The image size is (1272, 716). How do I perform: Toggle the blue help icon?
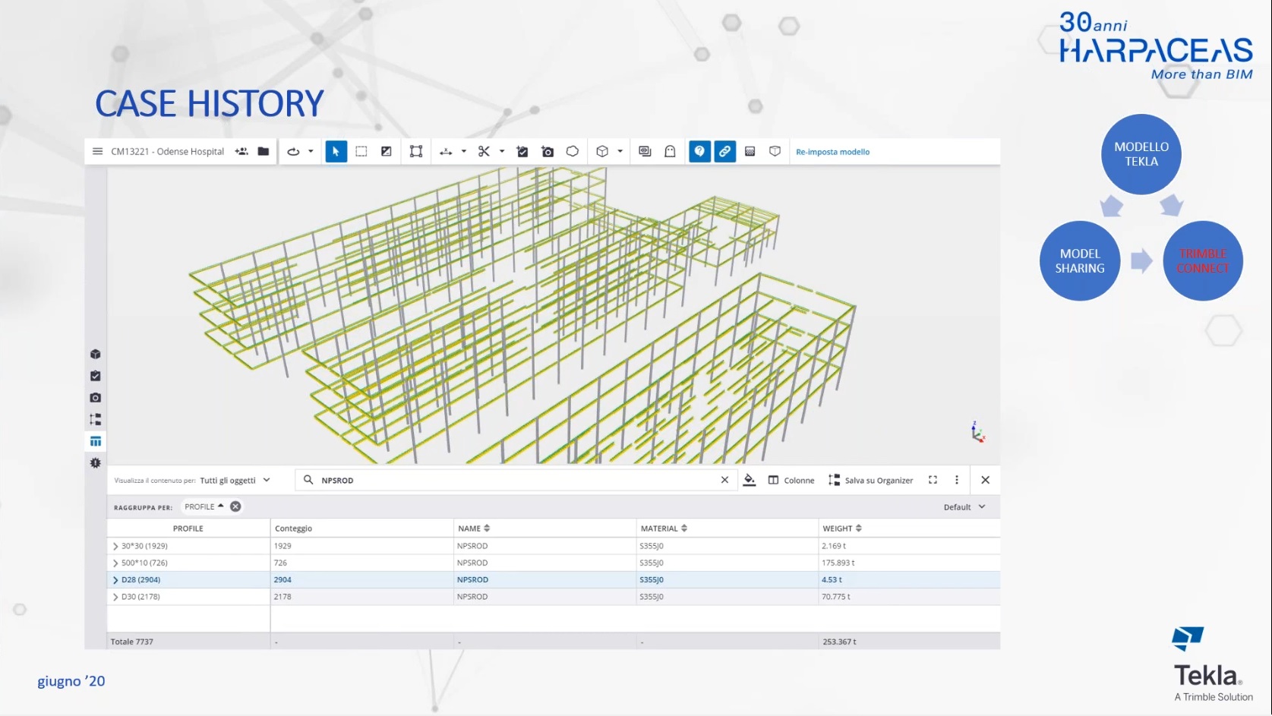point(699,151)
